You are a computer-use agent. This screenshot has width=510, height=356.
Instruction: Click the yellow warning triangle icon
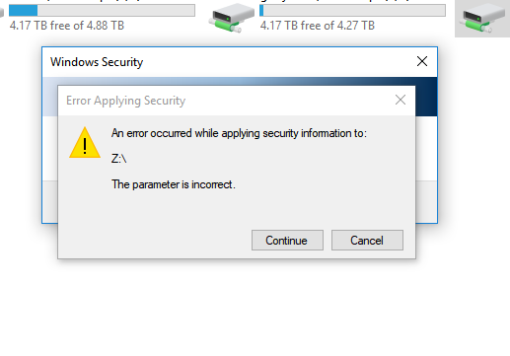(85, 143)
